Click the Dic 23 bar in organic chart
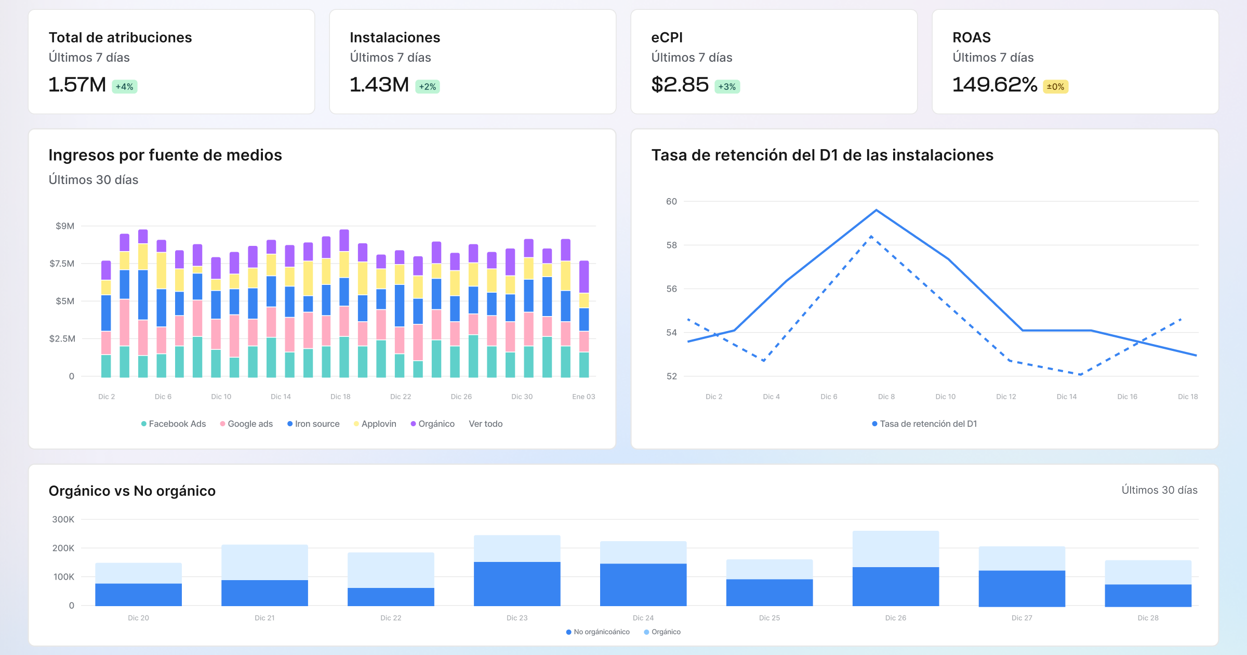1247x655 pixels. pos(517,571)
